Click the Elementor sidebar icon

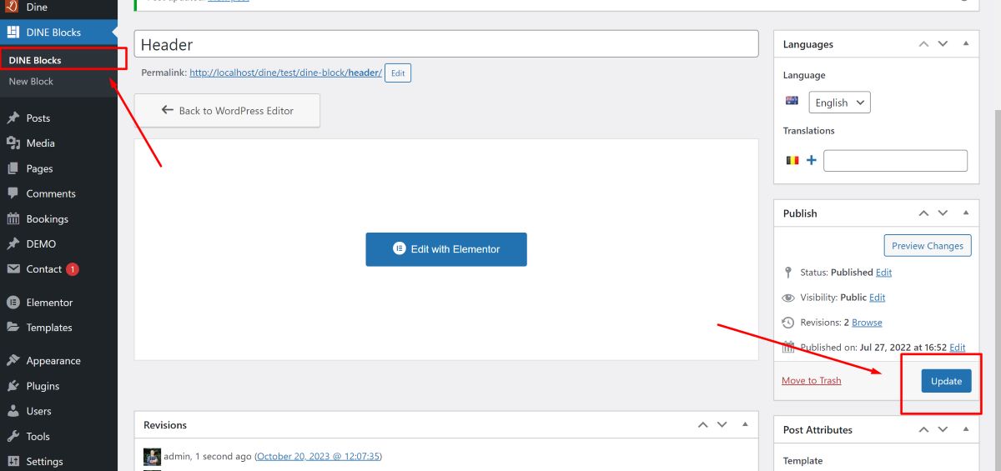pos(13,303)
